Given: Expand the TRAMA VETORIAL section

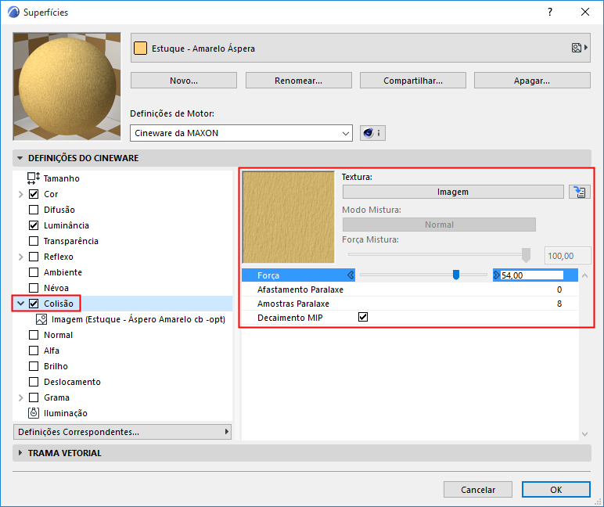Looking at the screenshot, I should tap(20, 453).
